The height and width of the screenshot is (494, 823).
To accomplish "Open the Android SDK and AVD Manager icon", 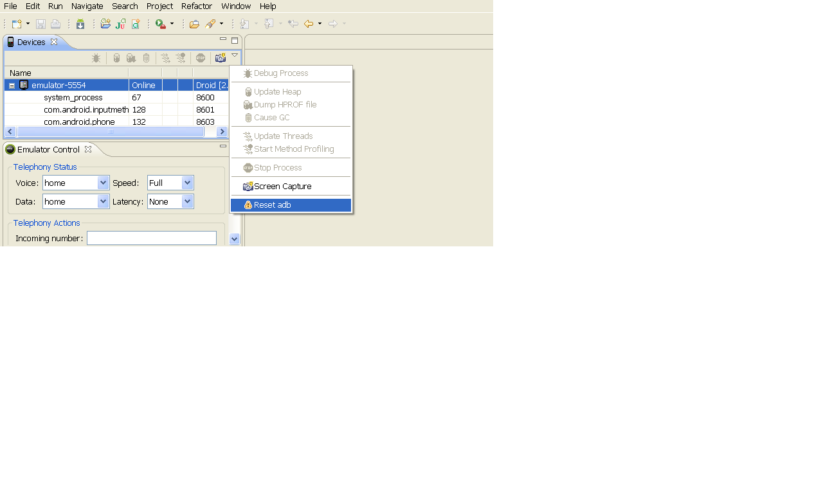I will (80, 24).
